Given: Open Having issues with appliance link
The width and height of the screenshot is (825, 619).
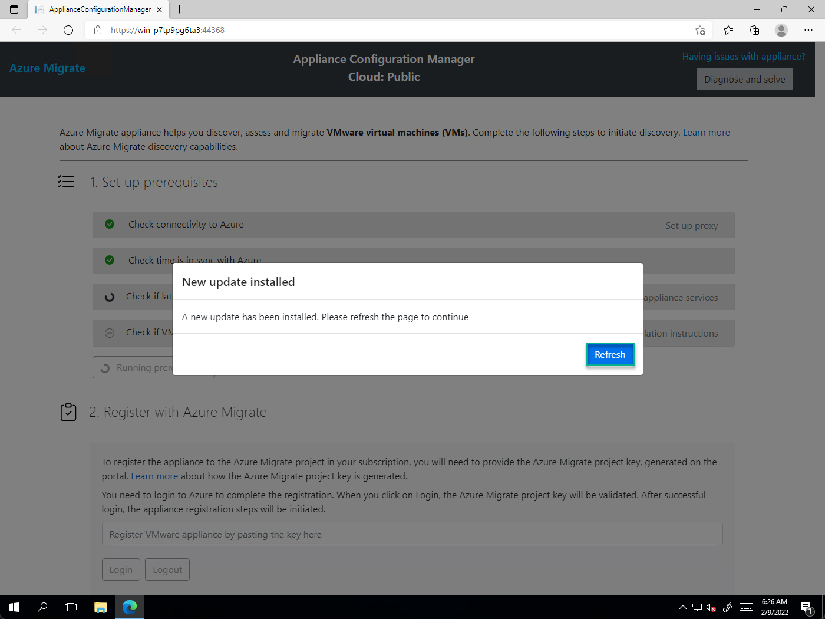Looking at the screenshot, I should coord(744,57).
